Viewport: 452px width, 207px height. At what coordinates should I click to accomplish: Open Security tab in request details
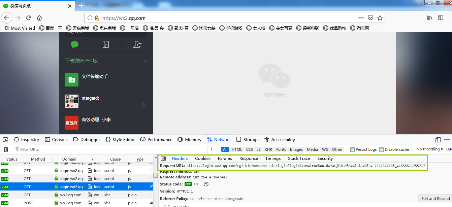pyautogui.click(x=325, y=159)
